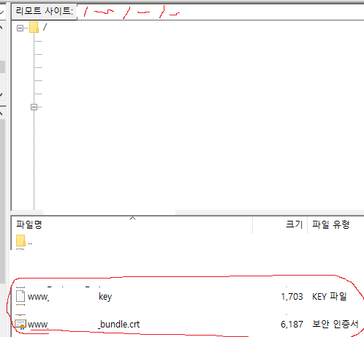This screenshot has height=337, width=364.
Task: Select the file name ending in key
Action: pos(70,297)
